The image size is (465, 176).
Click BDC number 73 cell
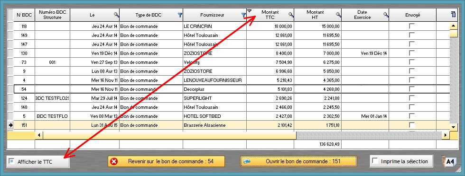coord(24,62)
